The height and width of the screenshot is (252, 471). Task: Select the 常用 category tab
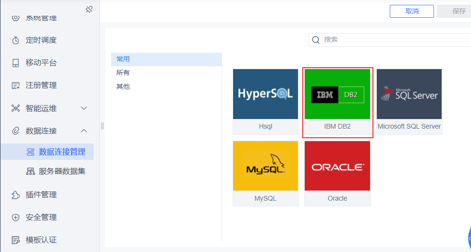coord(166,60)
